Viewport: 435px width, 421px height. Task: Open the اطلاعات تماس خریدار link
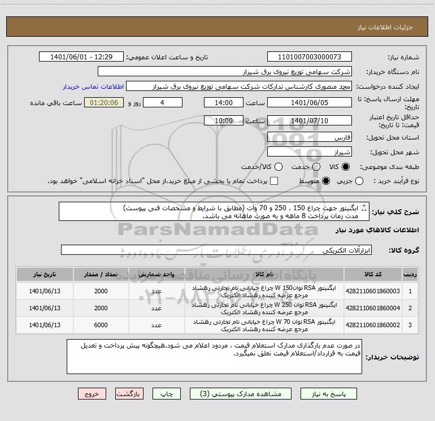[x=93, y=86]
